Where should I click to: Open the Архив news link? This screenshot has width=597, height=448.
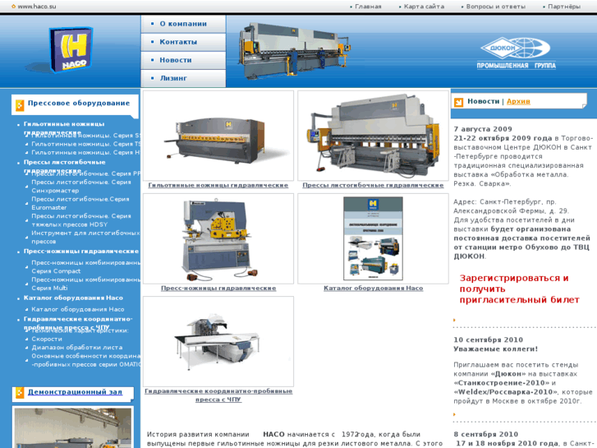518,101
